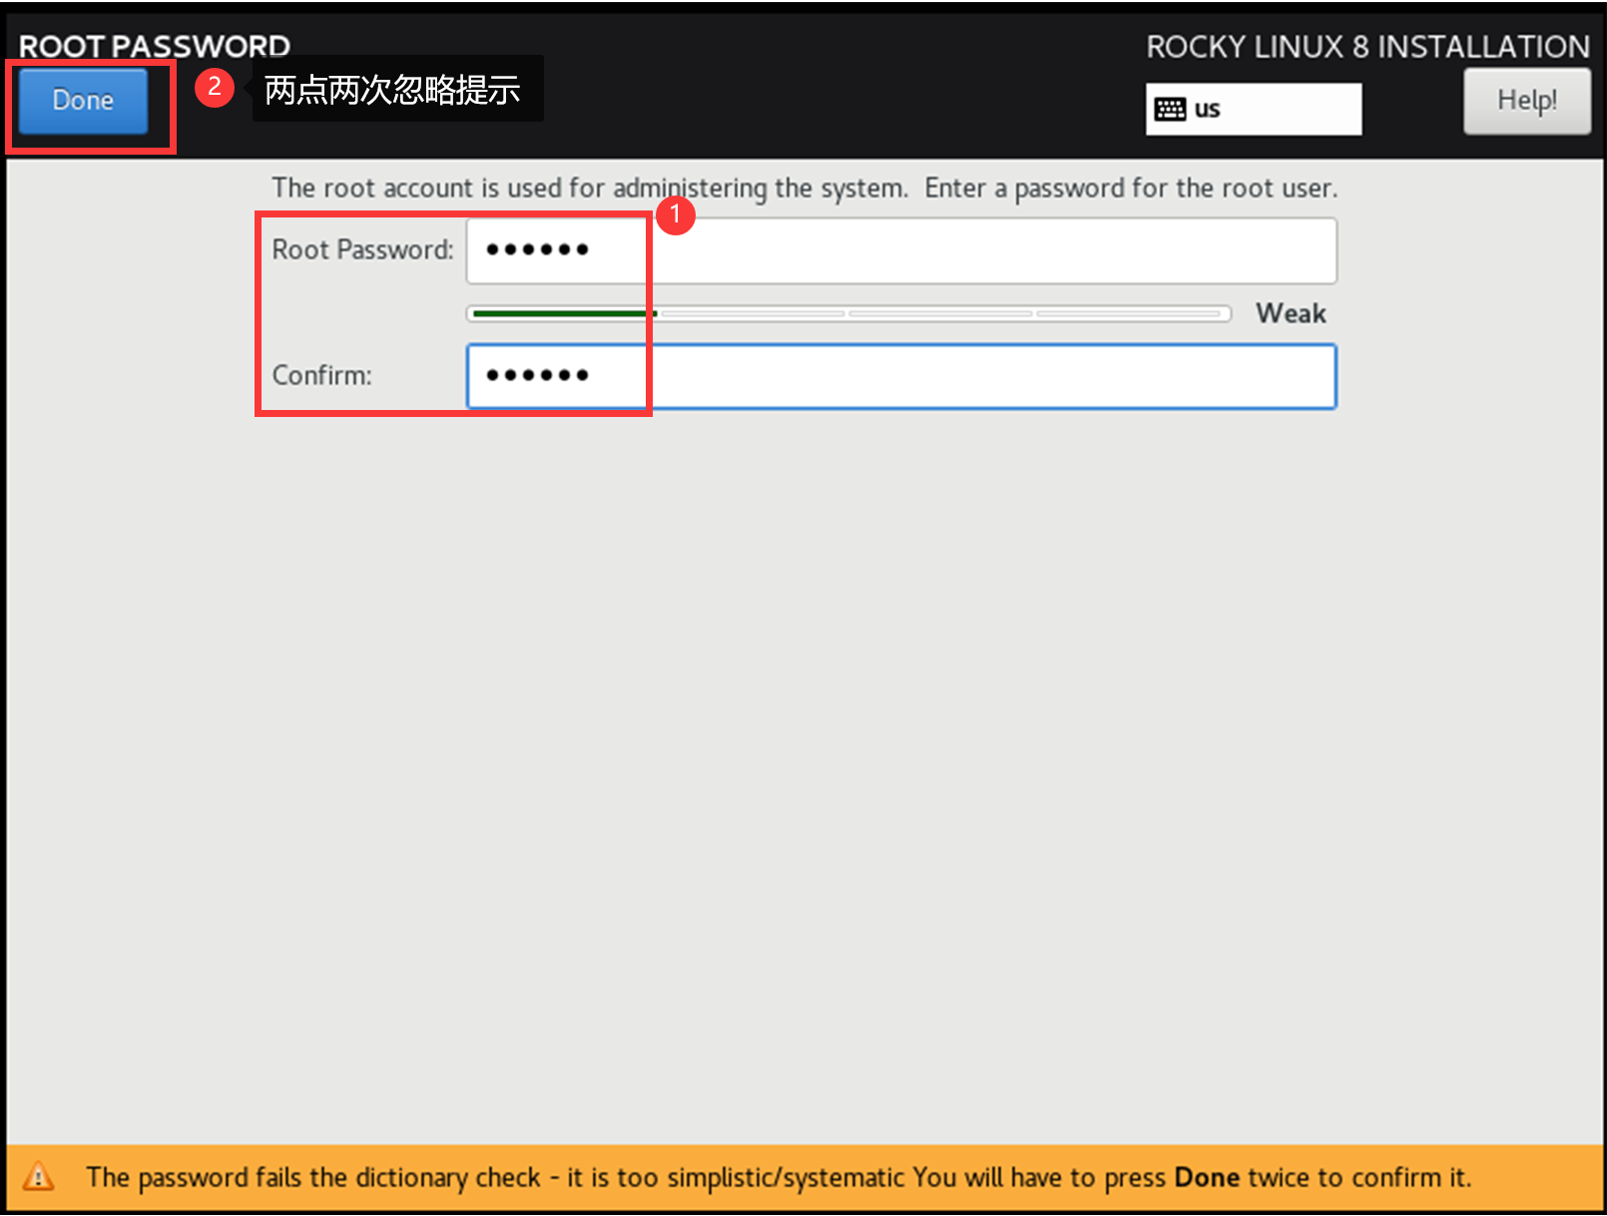Select the us keyboard layout indicator
Viewport: 1607px width, 1216px height.
click(x=1253, y=109)
